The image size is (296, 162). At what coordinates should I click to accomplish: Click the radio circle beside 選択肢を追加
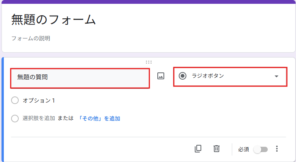(x=15, y=119)
